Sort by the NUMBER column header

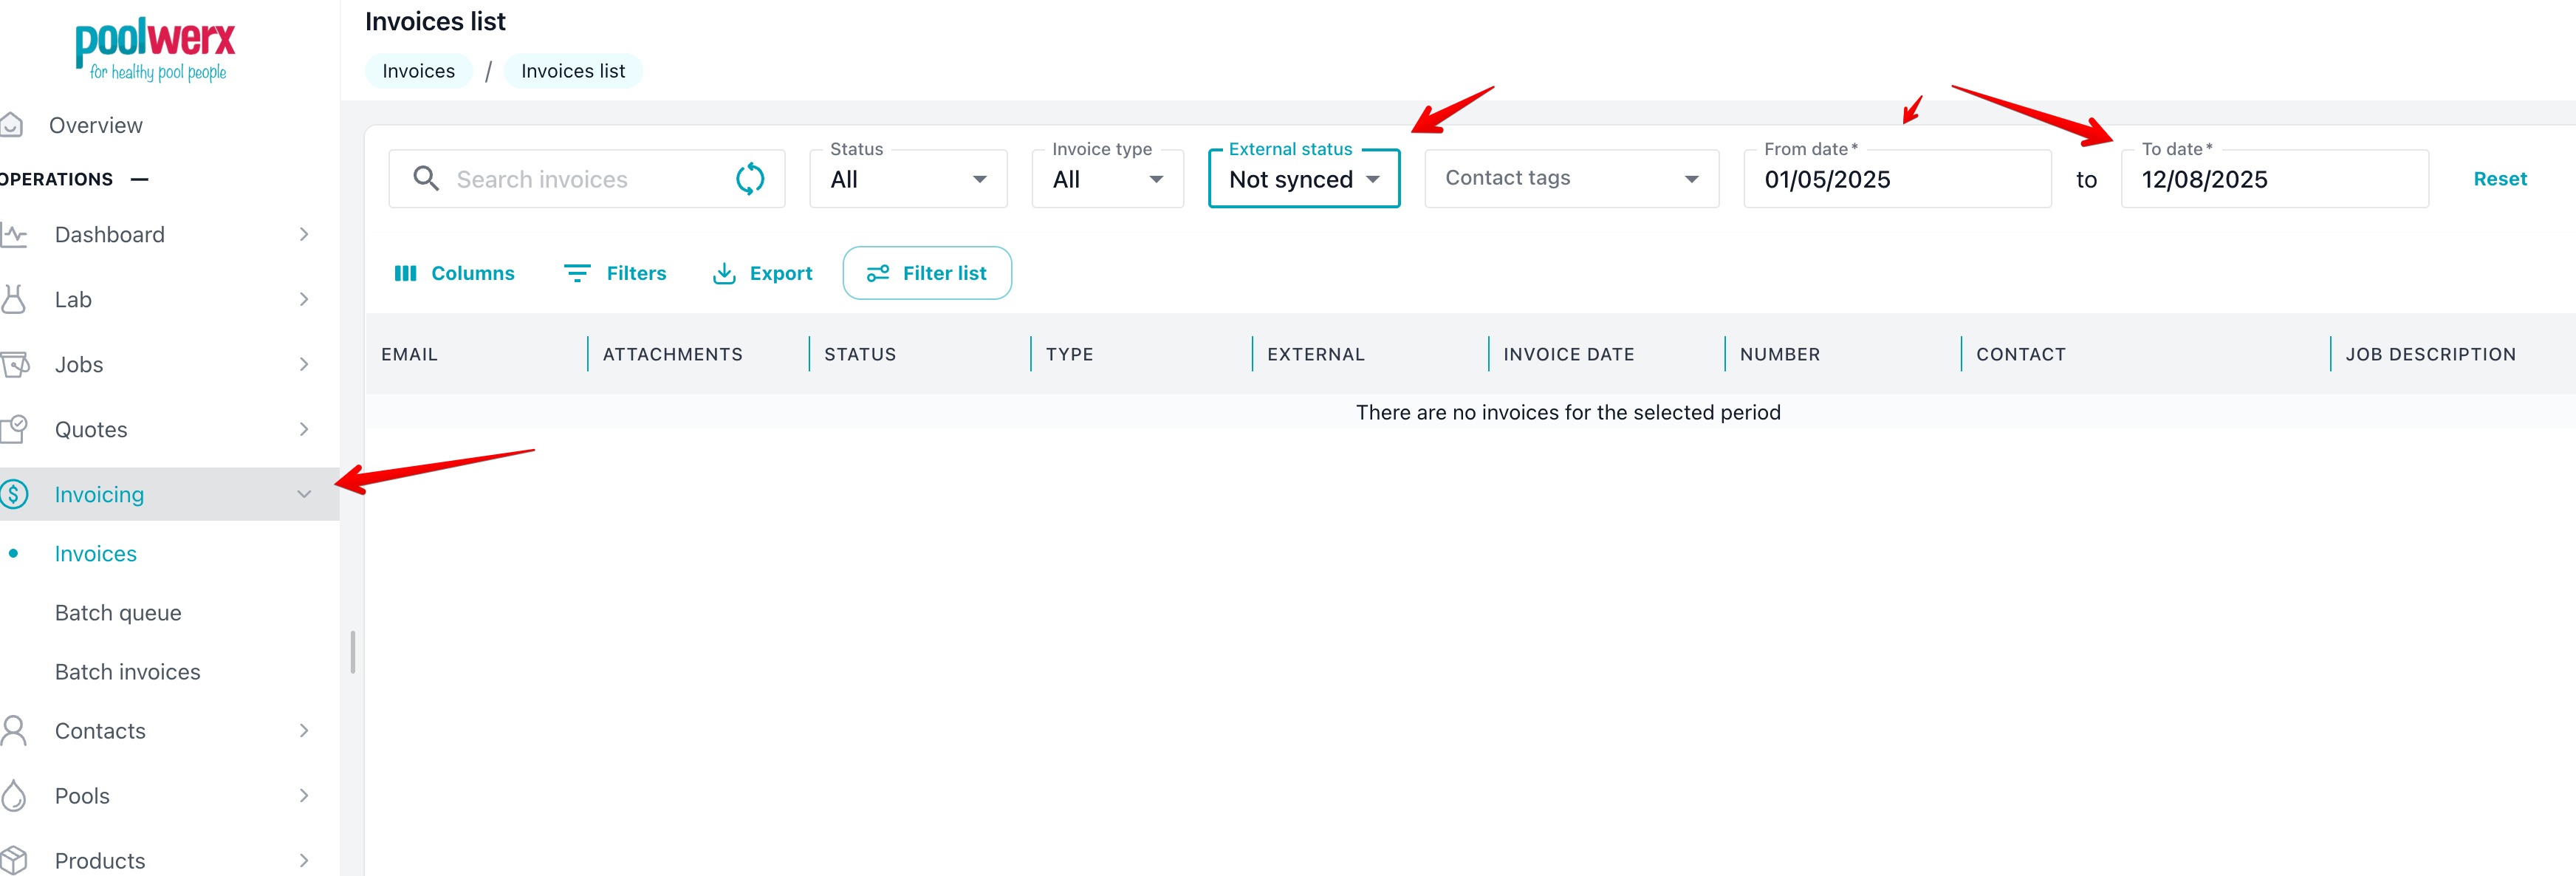pyautogui.click(x=1779, y=354)
